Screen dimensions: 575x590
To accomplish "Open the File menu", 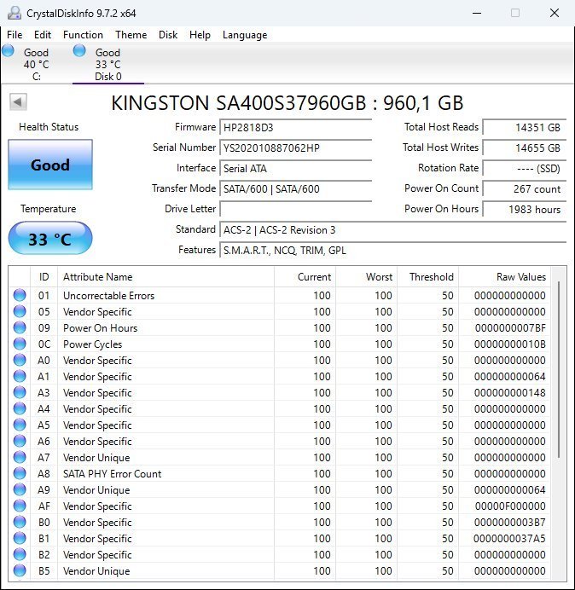I will point(15,35).
